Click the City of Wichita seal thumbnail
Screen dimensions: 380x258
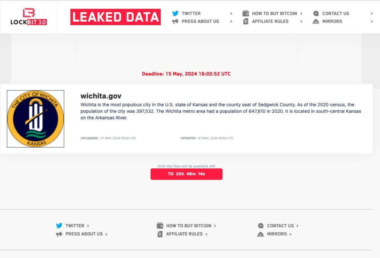click(36, 119)
